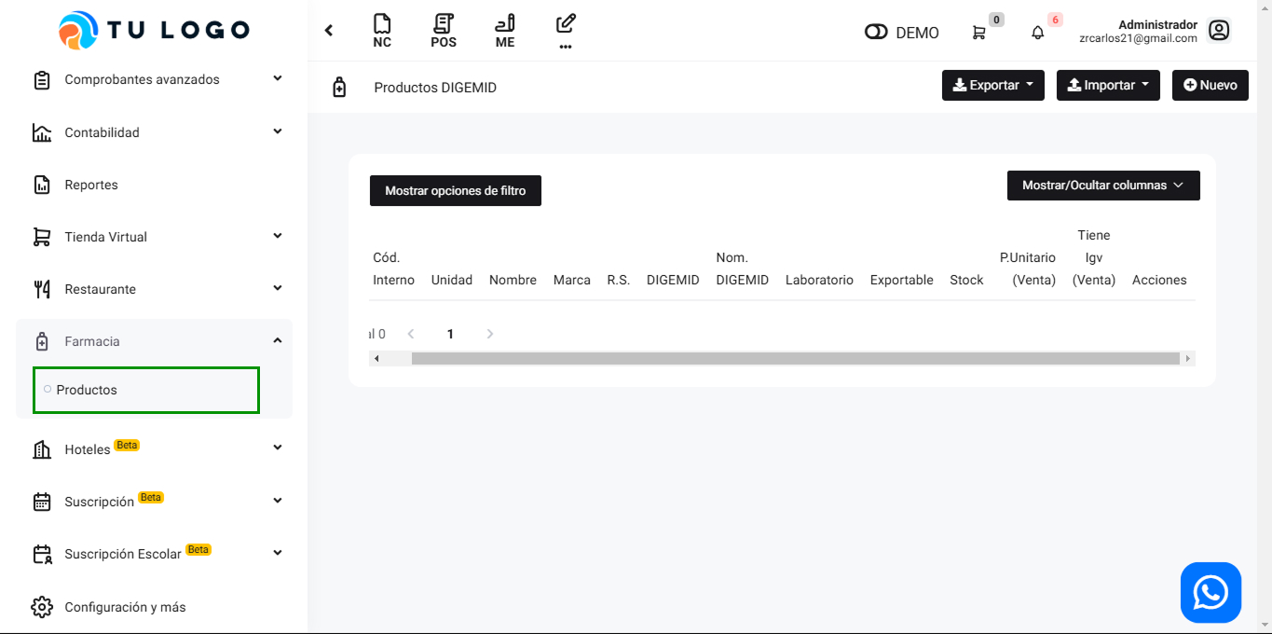The height and width of the screenshot is (634, 1272).
Task: Click the Nuevo button
Action: [1210, 85]
